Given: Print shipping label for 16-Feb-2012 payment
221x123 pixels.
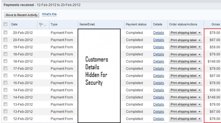Looking at the screenshot, I should (183, 83).
